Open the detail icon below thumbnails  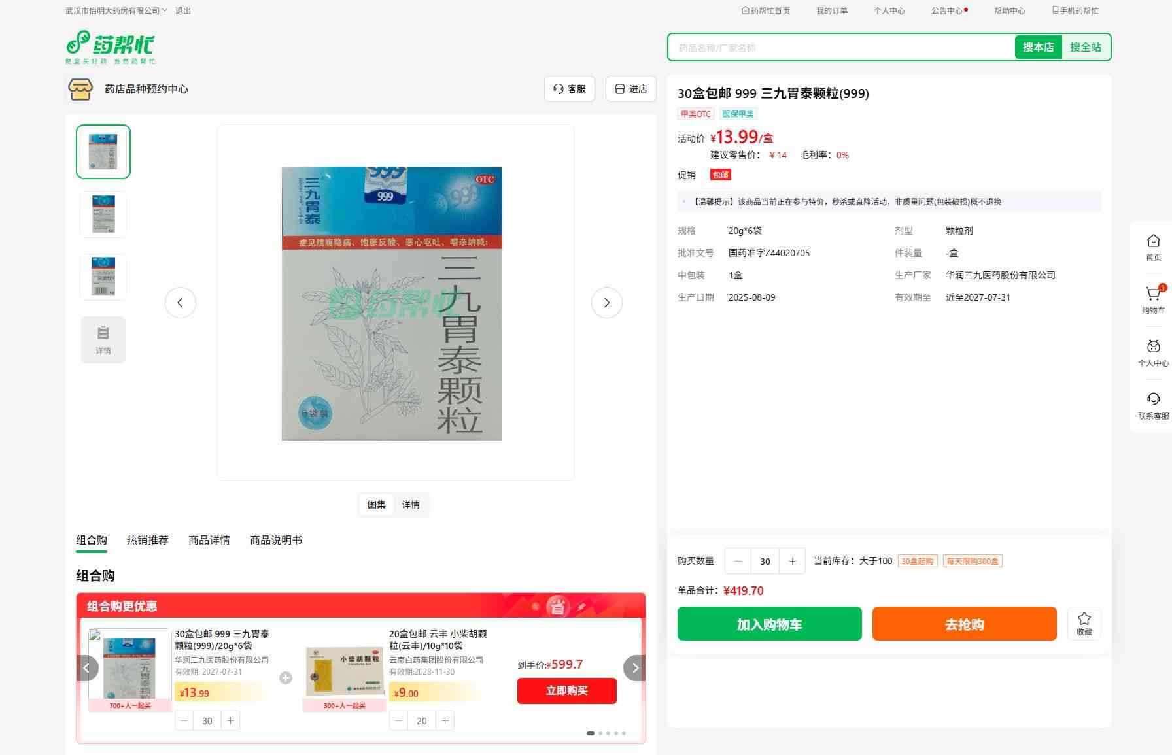coord(103,339)
